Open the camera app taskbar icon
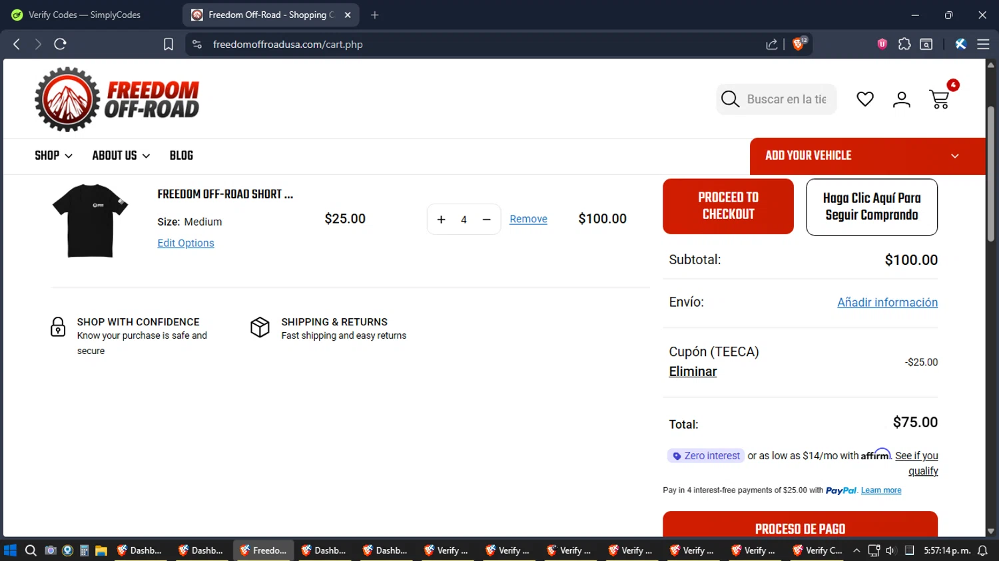The image size is (999, 561). 50,550
